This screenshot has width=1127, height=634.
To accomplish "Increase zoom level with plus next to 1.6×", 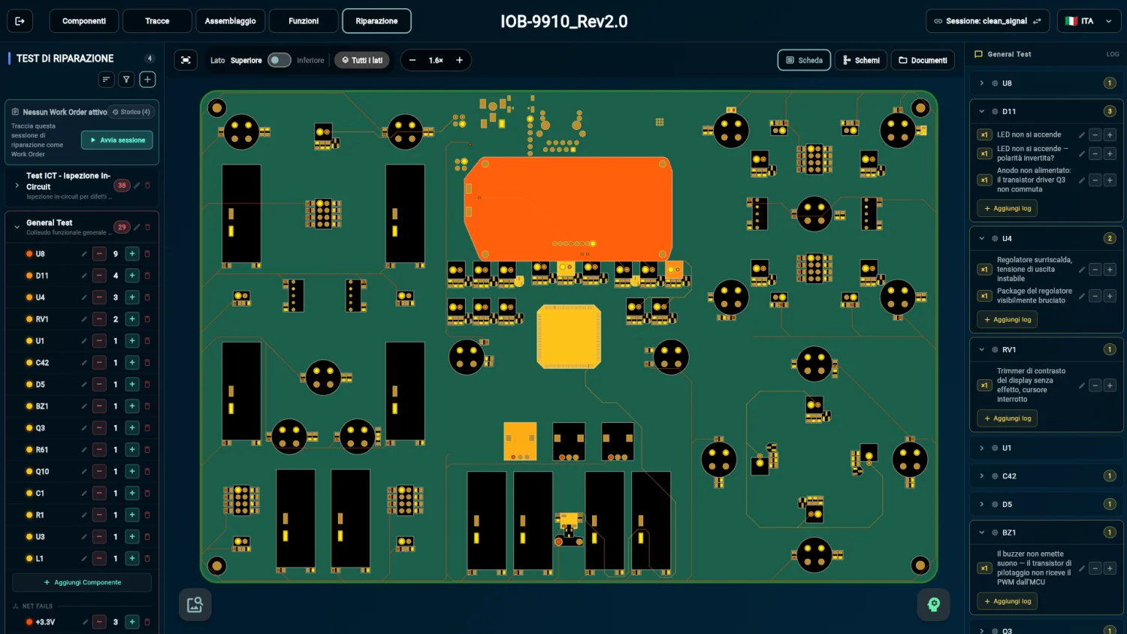I will pos(459,60).
